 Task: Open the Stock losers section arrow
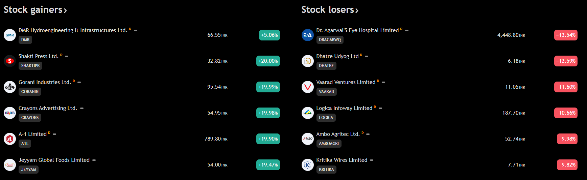[357, 11]
